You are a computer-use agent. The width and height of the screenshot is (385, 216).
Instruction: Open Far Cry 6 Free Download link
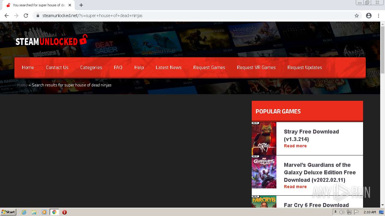tap(316, 205)
